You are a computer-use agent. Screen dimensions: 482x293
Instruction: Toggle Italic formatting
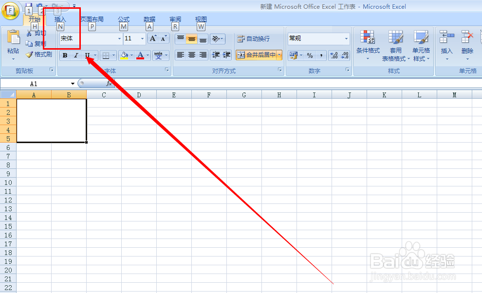point(76,55)
